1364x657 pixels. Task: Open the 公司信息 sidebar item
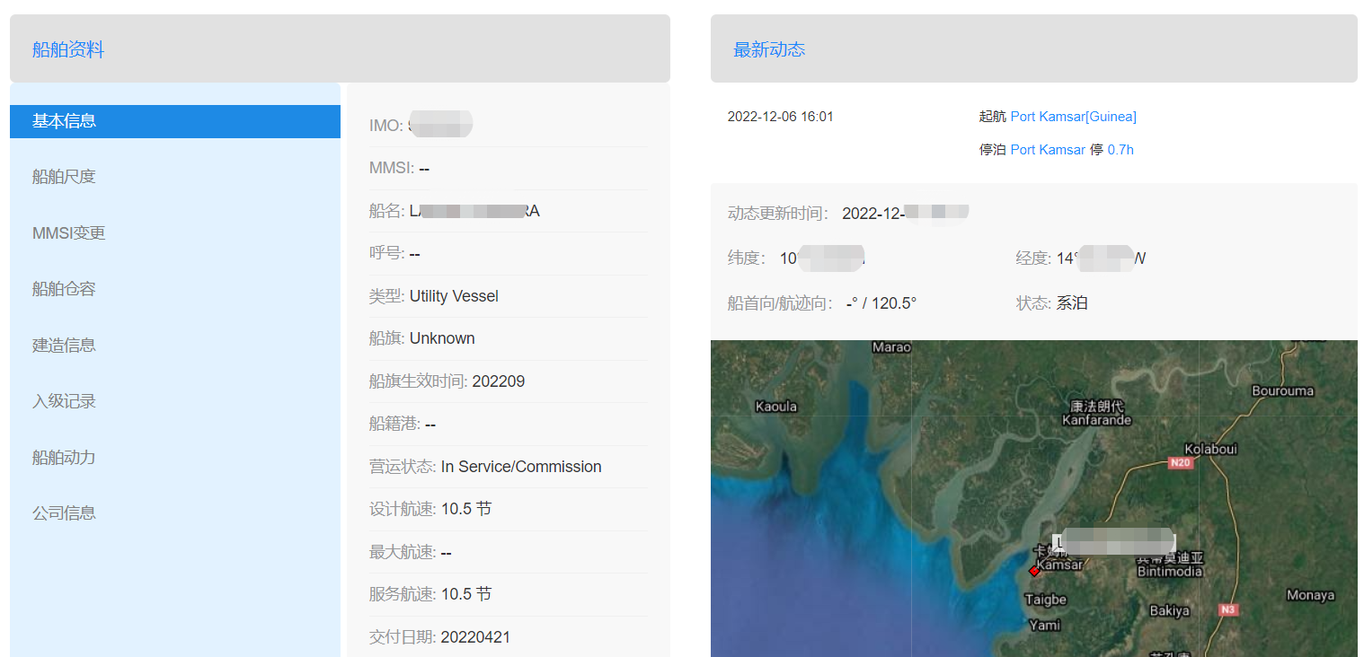pyautogui.click(x=64, y=513)
